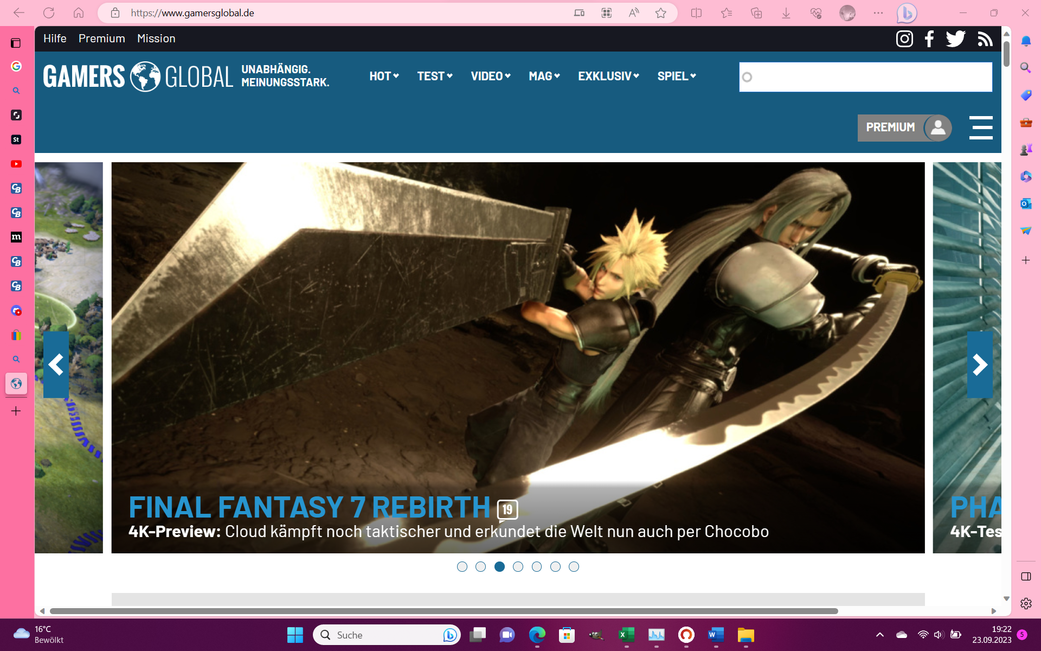This screenshot has height=651, width=1041.
Task: Select the Mission menu item
Action: click(x=156, y=39)
